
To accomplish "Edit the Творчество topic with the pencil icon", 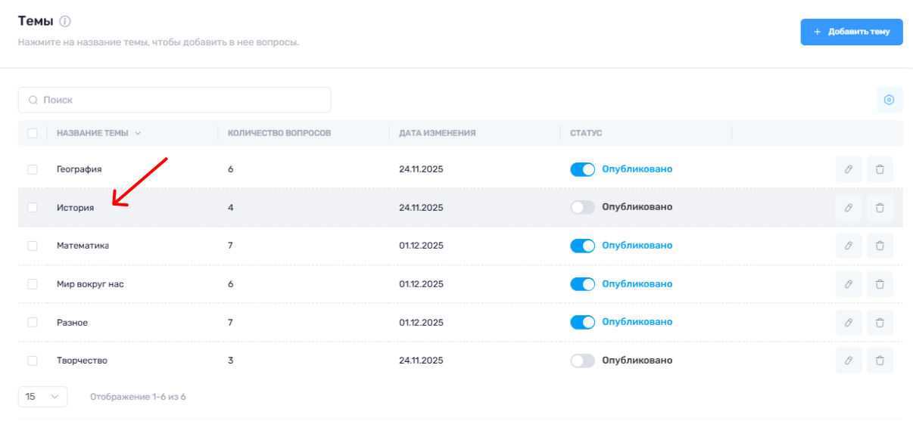I will coord(849,361).
